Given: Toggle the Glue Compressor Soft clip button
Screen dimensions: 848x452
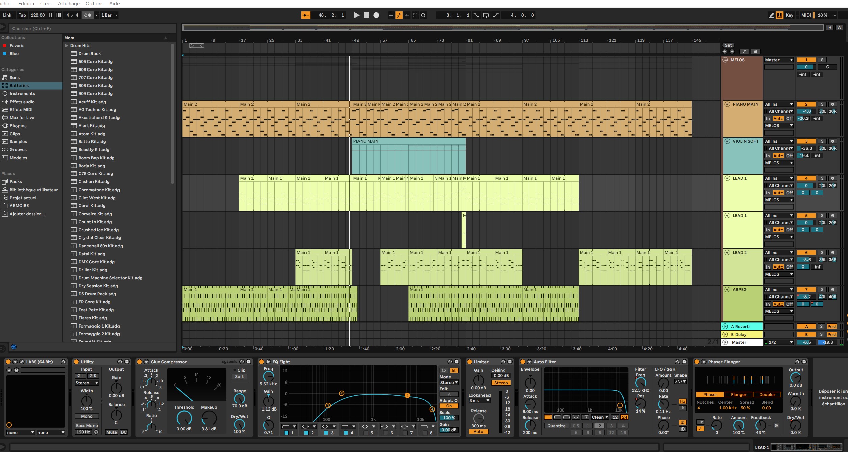Looking at the screenshot, I should [239, 377].
